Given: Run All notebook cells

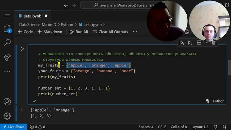Looking at the screenshot, I should pyautogui.click(x=79, y=32).
